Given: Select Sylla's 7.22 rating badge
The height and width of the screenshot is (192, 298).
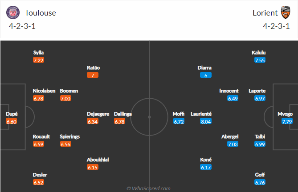Looking at the screenshot, I should pos(38,60).
